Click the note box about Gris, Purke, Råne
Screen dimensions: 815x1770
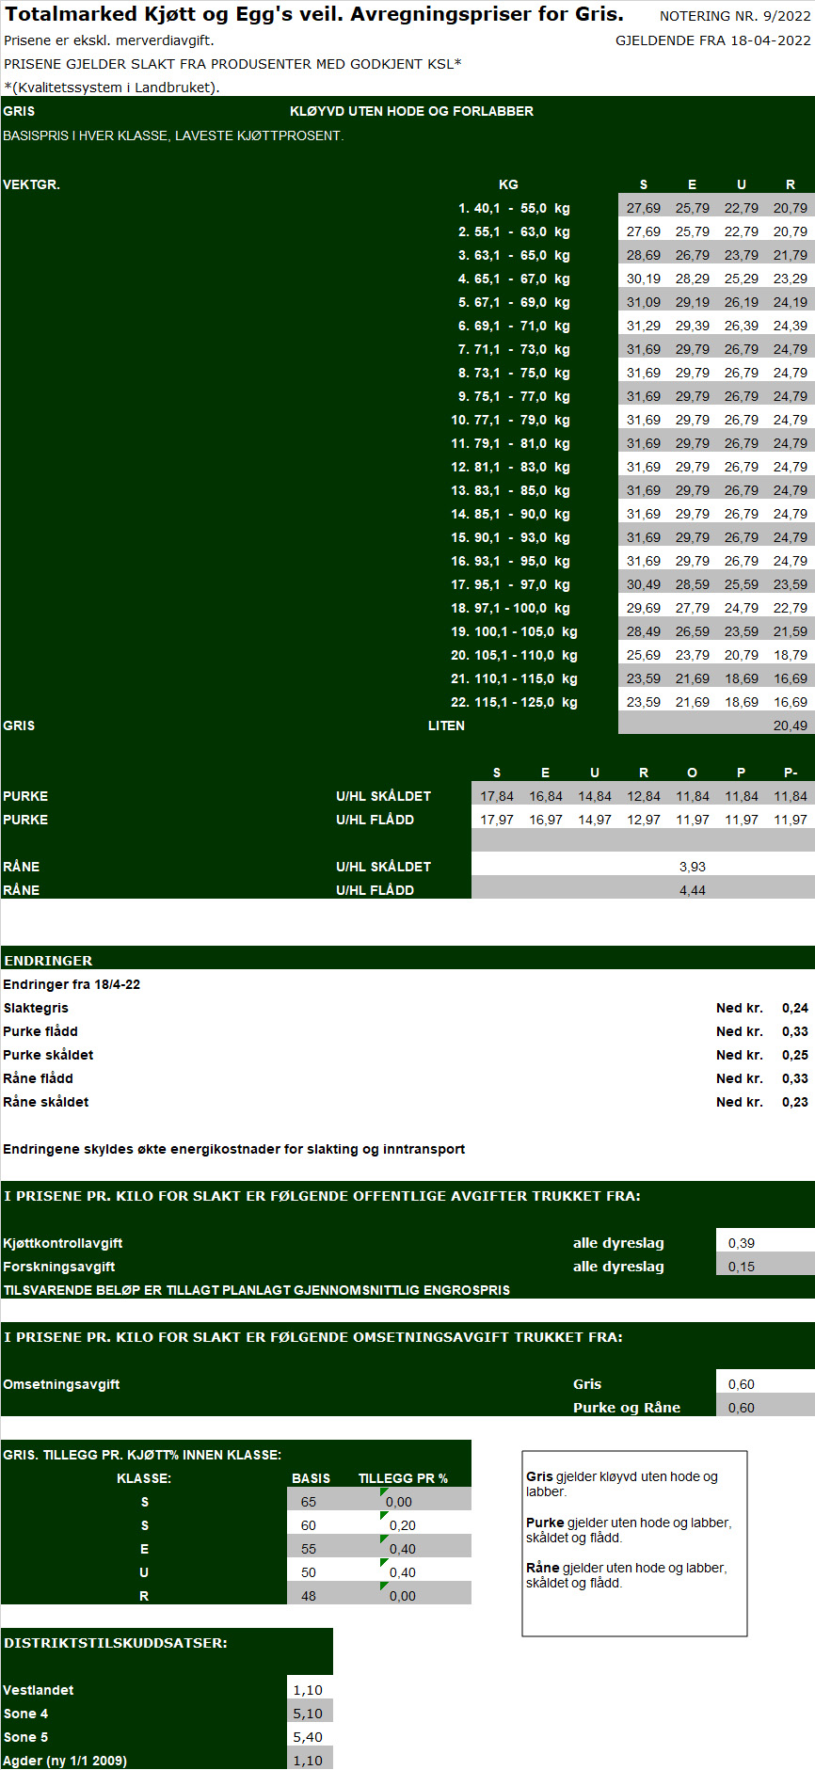[635, 1543]
